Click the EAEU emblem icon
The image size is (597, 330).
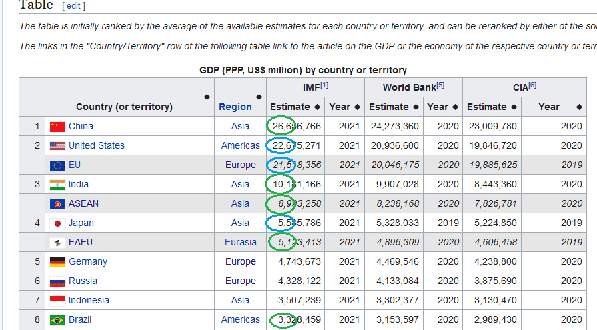tap(57, 243)
